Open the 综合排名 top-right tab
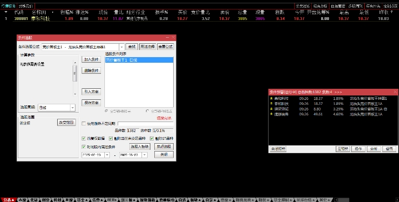This screenshot has width=399, height=202. tap(373, 6)
